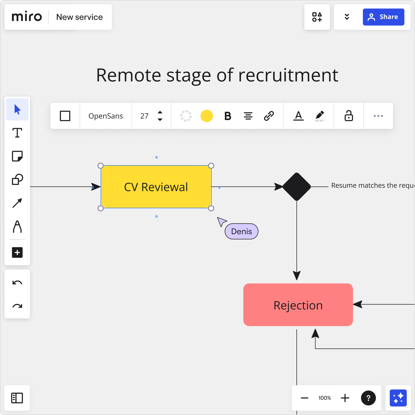The width and height of the screenshot is (415, 415).
Task: Toggle the lock on selected shape
Action: point(349,116)
